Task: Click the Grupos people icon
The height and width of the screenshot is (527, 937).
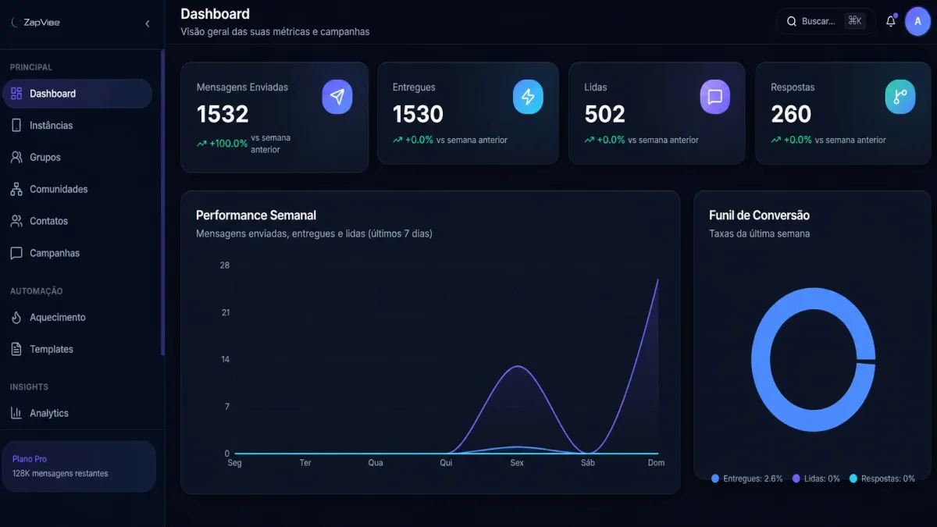Action: point(16,158)
